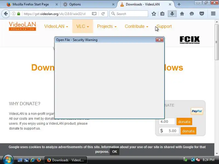219x164 pixels.
Task: Click the VideoLAN Organization logo
Action: [x=22, y=26]
